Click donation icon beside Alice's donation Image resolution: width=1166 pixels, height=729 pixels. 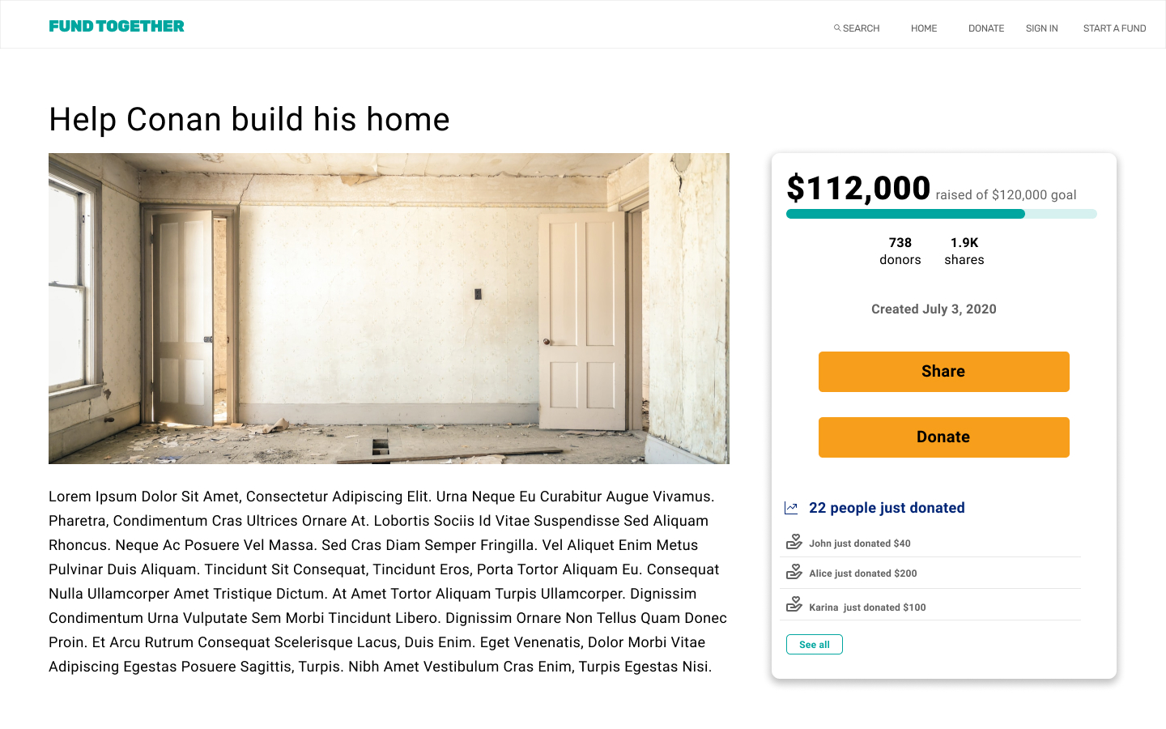pos(794,572)
